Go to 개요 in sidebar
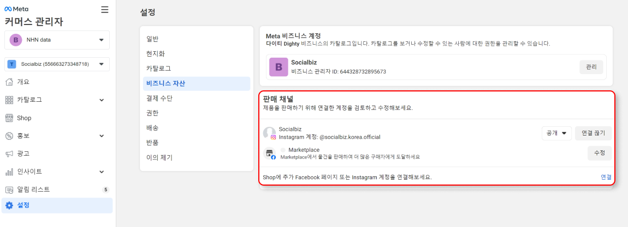The width and height of the screenshot is (628, 227). [x=57, y=82]
